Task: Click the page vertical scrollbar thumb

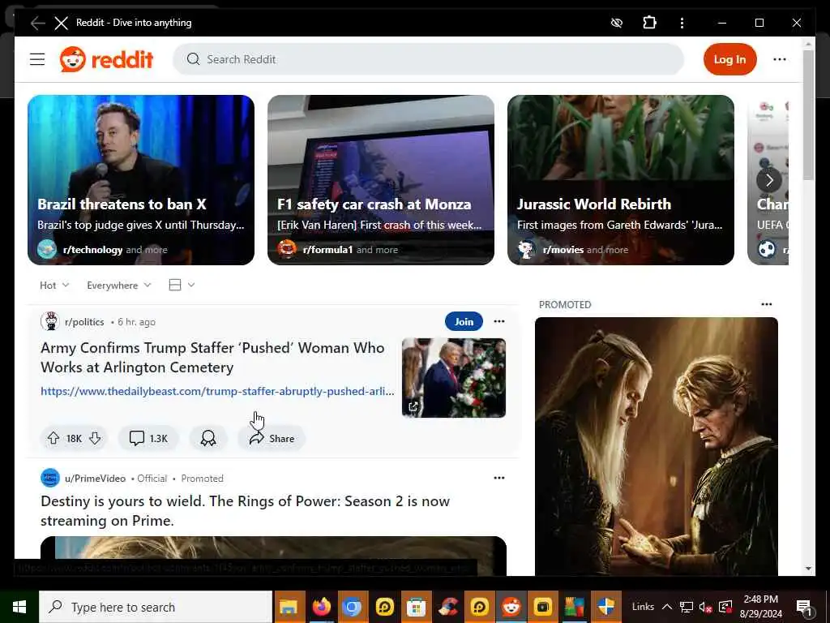Action: pos(808,115)
